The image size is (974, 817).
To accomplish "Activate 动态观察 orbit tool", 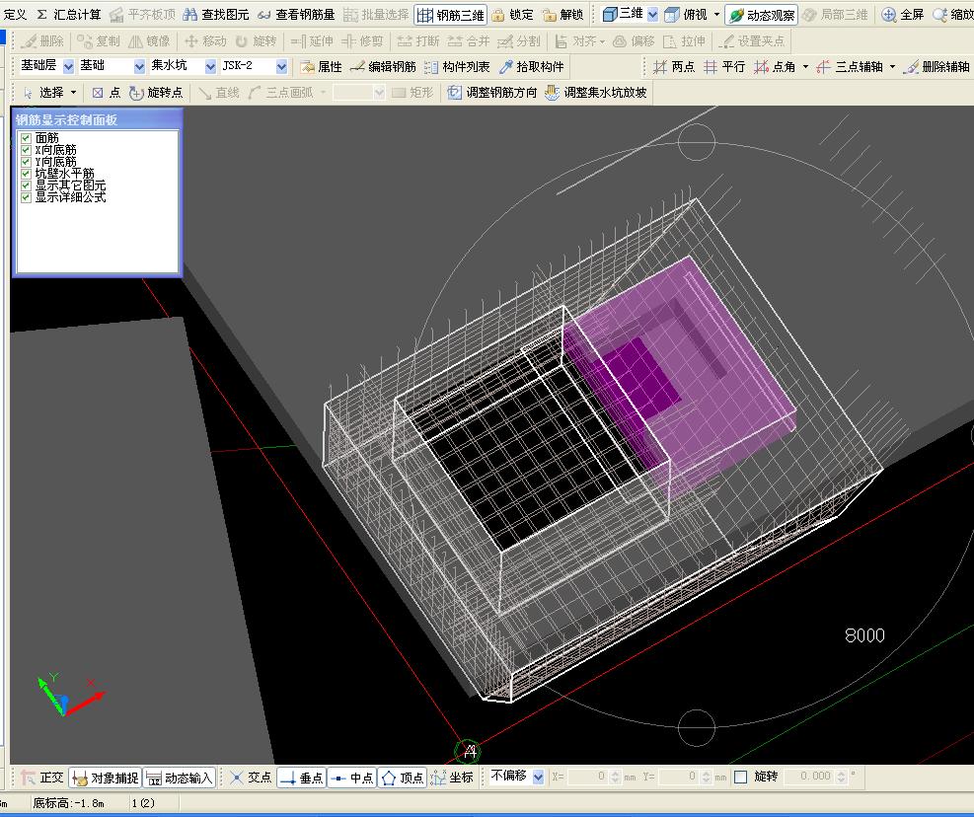I will pos(762,15).
